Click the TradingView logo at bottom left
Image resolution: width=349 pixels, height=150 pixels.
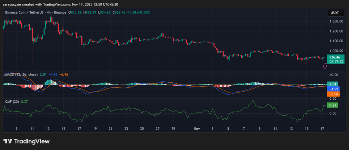tap(21, 141)
